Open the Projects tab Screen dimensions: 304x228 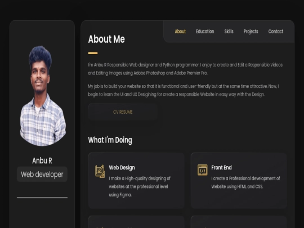(x=251, y=32)
